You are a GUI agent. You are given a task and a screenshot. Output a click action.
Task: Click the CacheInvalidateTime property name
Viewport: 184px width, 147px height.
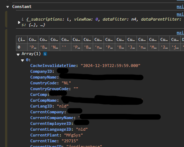53,66
